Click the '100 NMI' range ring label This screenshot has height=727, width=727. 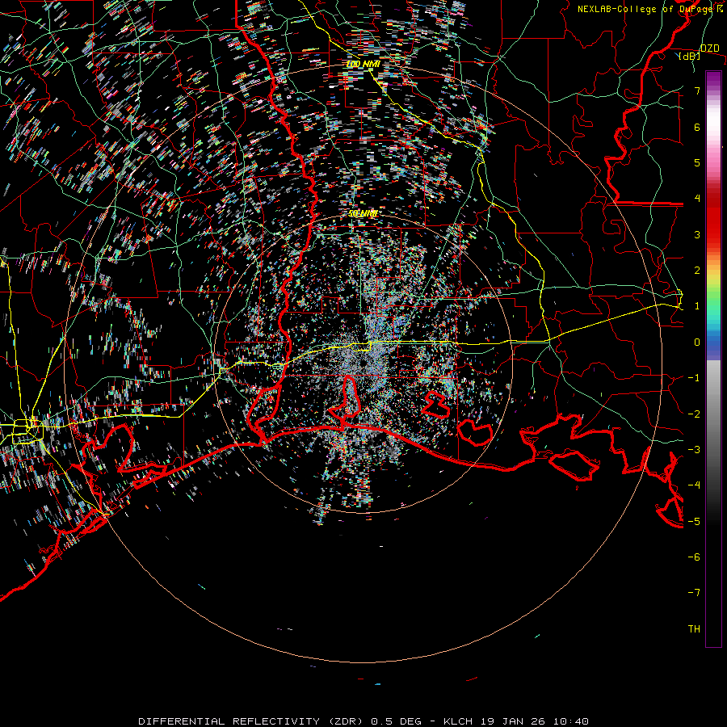[363, 64]
